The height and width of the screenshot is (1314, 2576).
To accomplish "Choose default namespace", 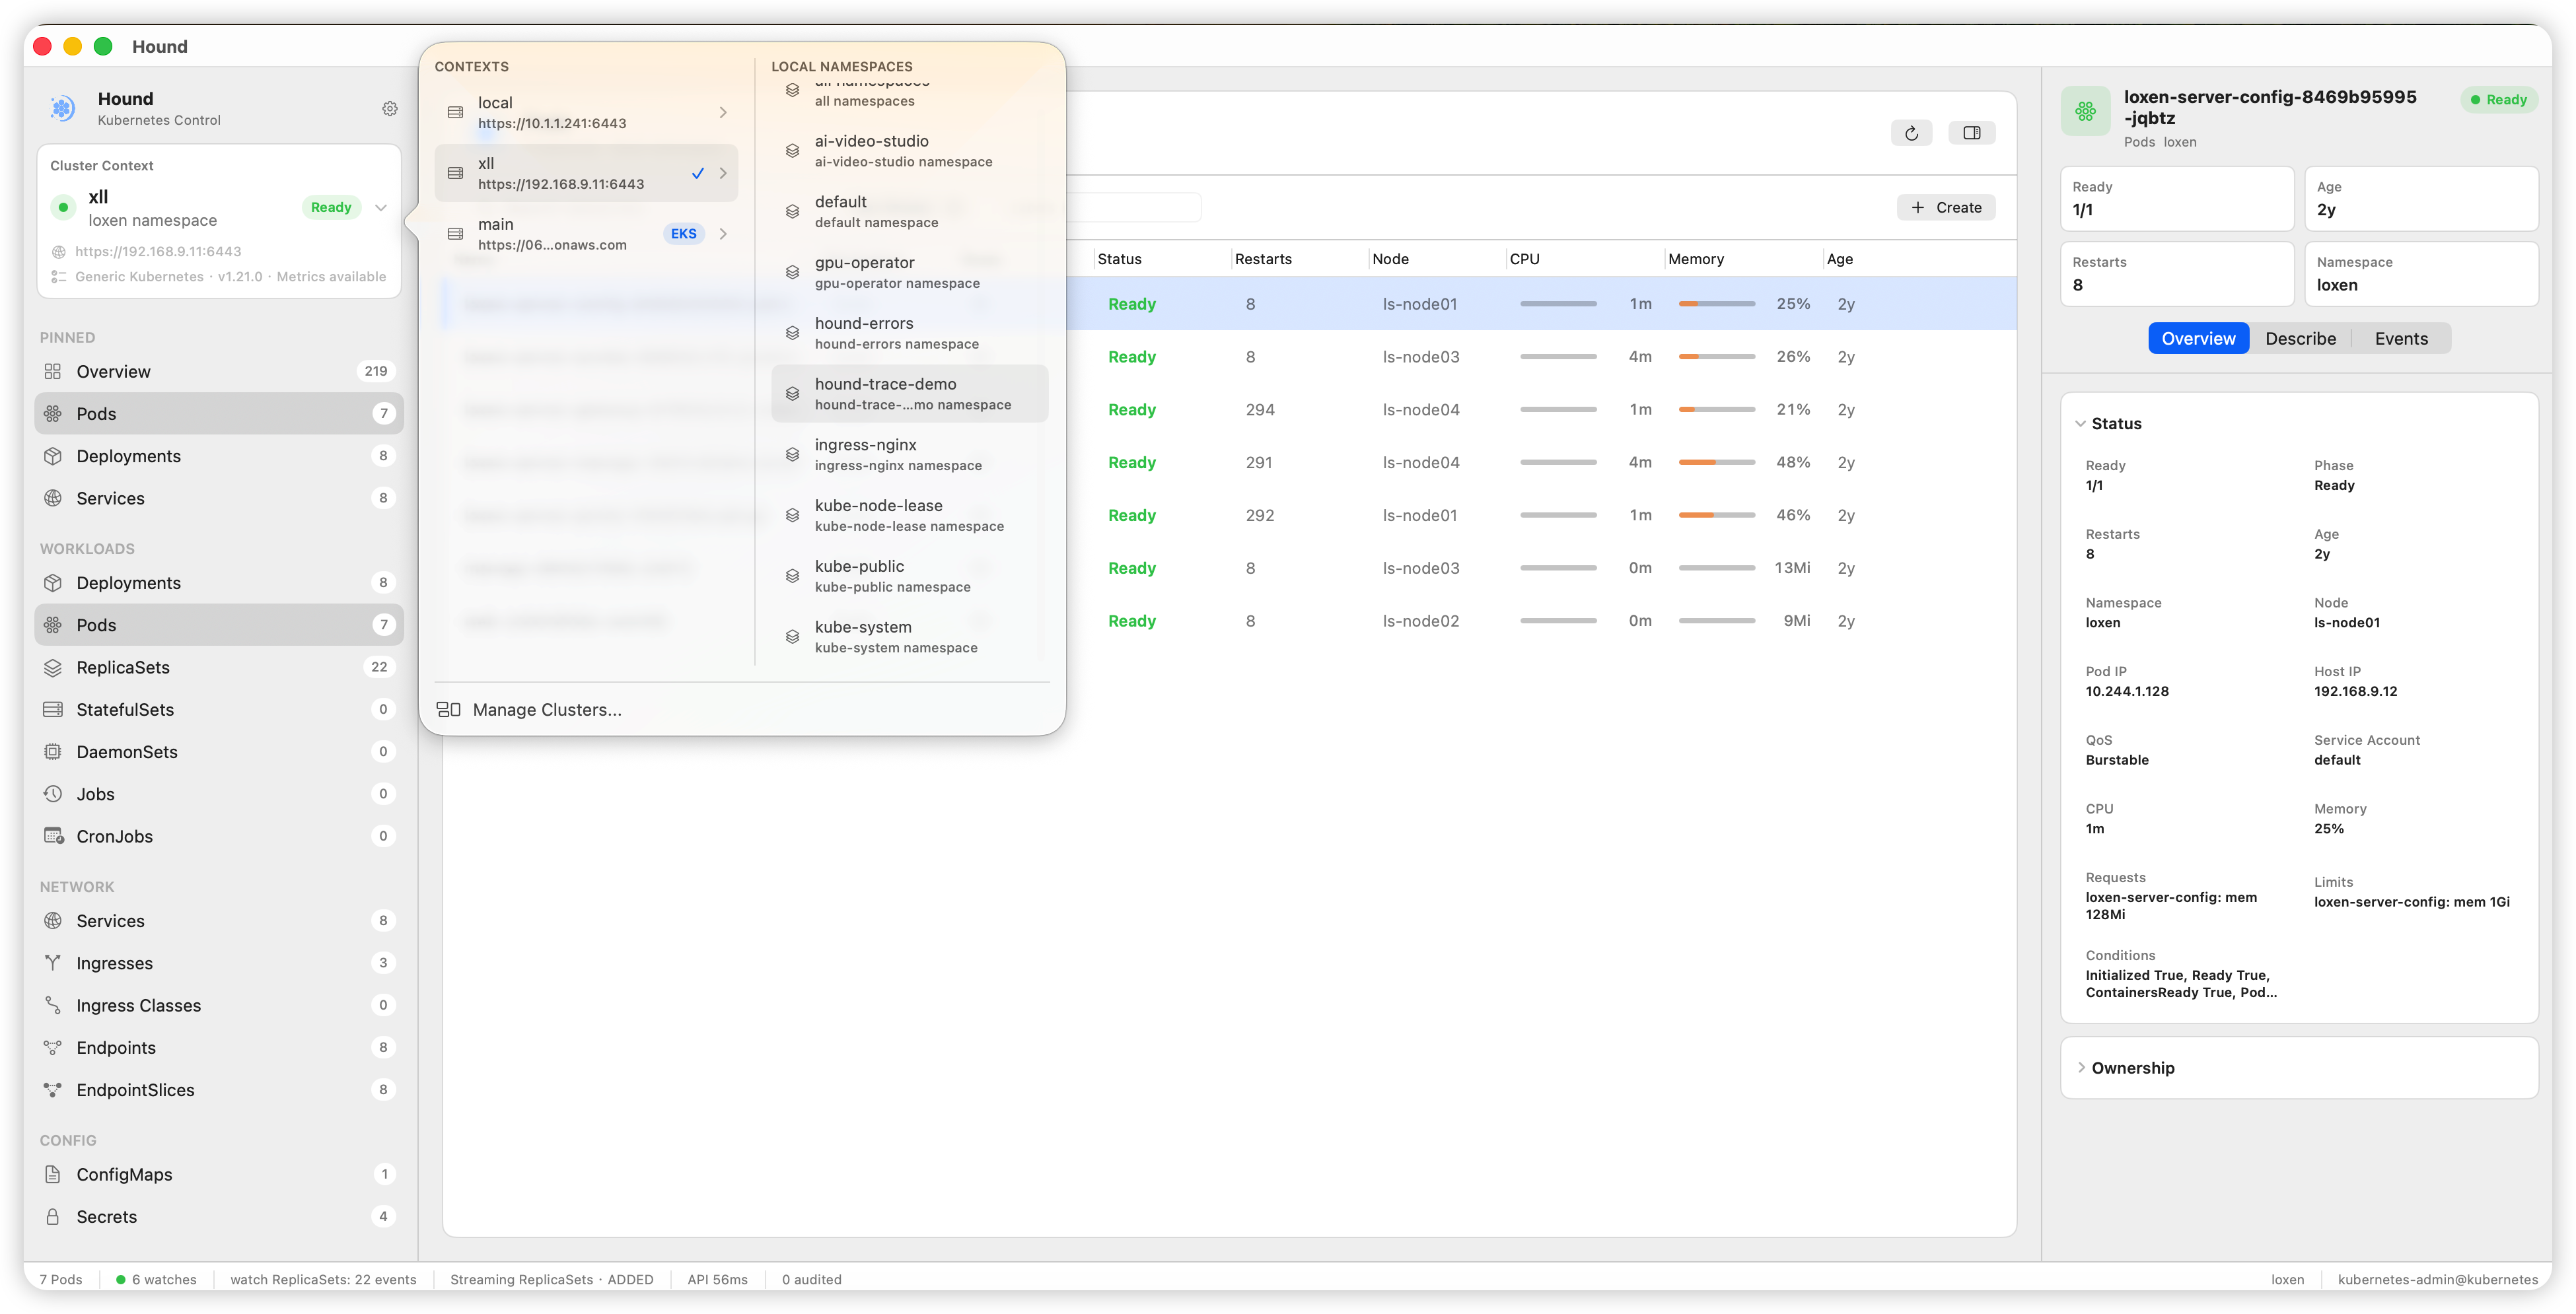I will (909, 212).
